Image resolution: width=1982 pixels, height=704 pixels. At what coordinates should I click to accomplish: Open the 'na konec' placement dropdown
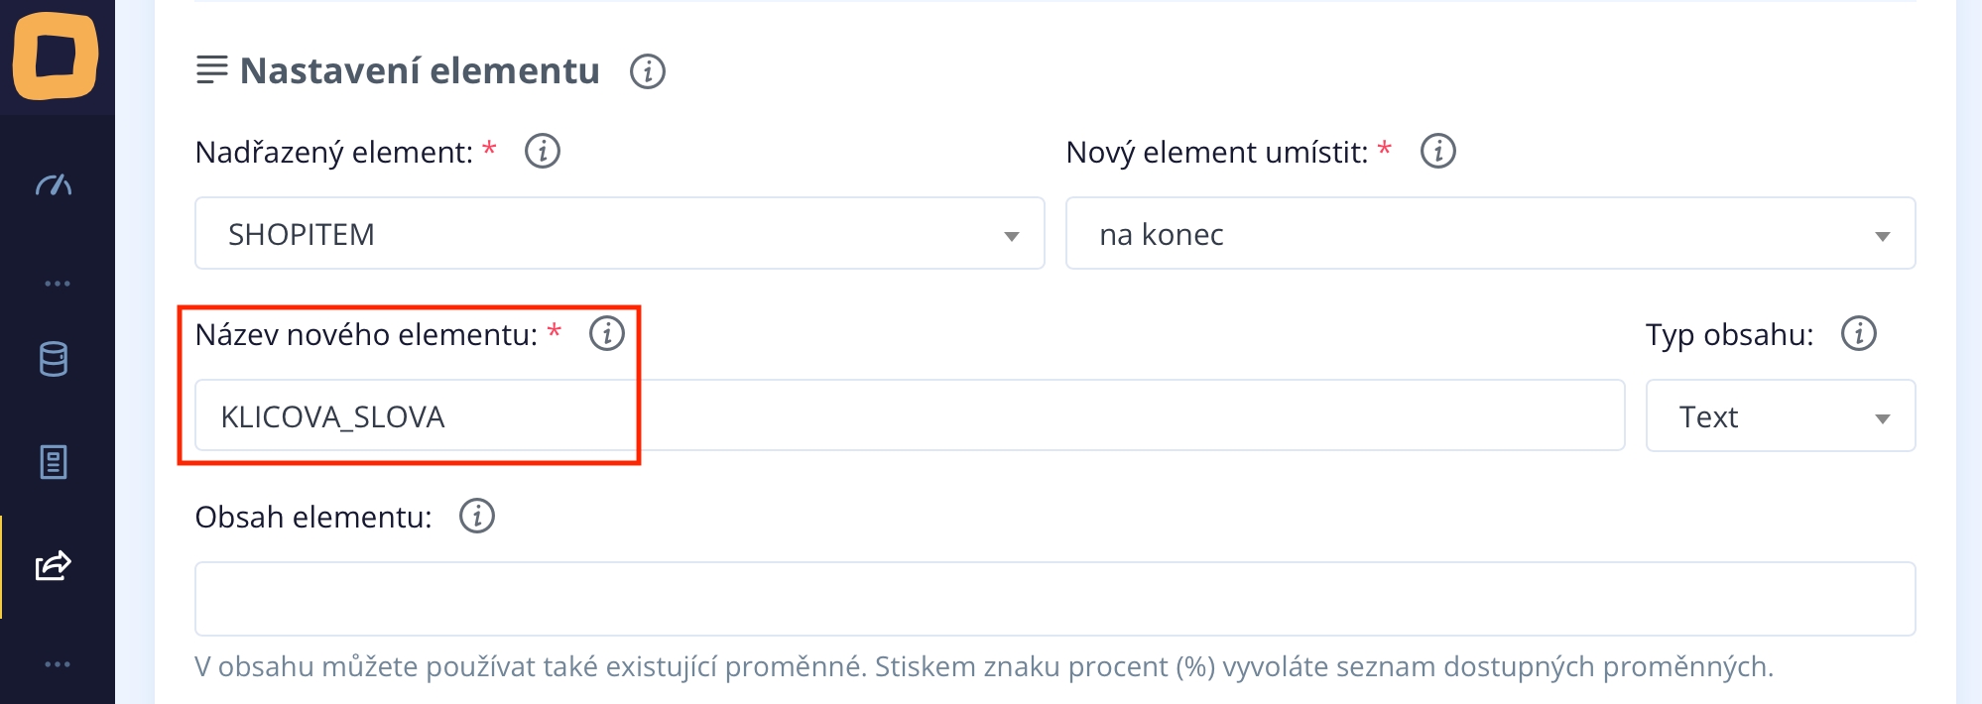[x=1489, y=234]
